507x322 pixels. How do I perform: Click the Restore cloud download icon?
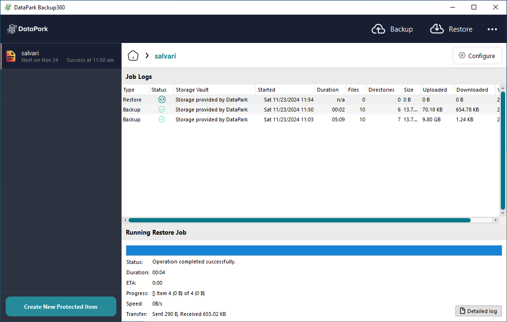[437, 29]
